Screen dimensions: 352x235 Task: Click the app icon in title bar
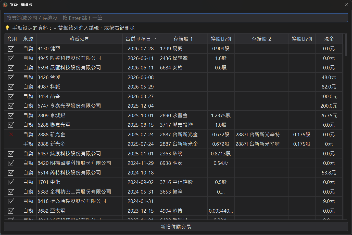[x=5, y=5]
